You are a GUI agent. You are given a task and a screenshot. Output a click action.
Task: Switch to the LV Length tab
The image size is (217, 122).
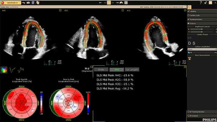pyautogui.click(x=131, y=70)
